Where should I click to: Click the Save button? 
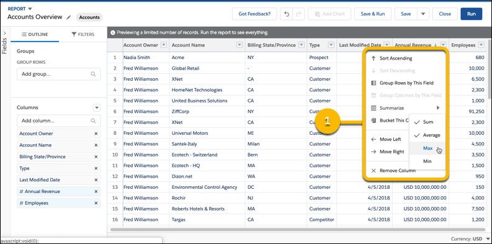pyautogui.click(x=406, y=14)
